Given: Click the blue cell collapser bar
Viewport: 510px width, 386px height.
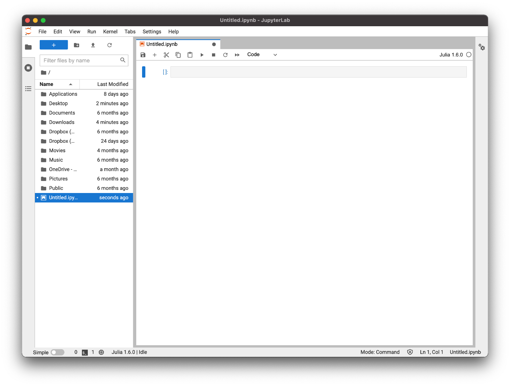Looking at the screenshot, I should [x=144, y=72].
